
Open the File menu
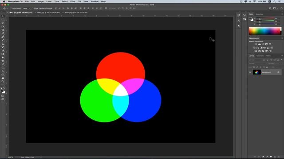27,1
